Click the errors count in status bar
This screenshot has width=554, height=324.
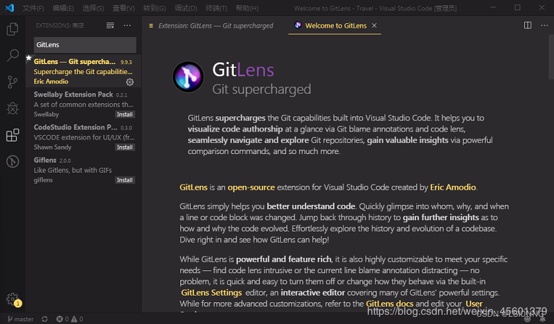pyautogui.click(x=62, y=319)
